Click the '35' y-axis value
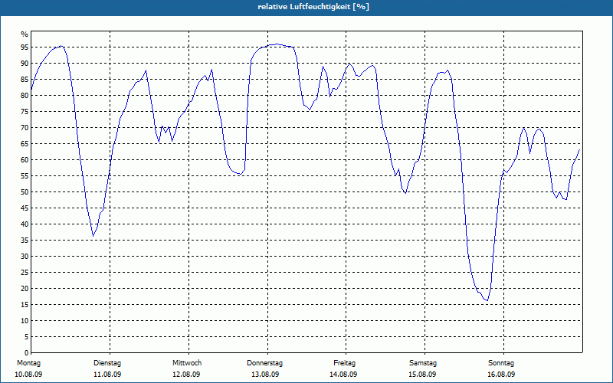The image size is (613, 383). (25, 241)
